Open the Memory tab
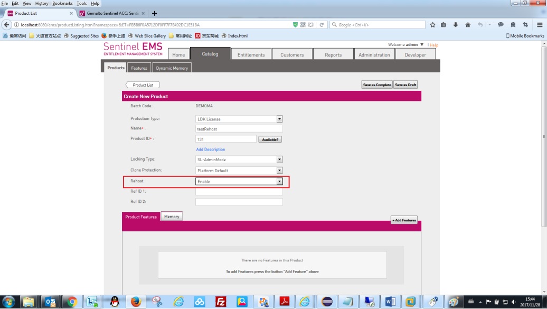The width and height of the screenshot is (547, 309). (x=172, y=217)
